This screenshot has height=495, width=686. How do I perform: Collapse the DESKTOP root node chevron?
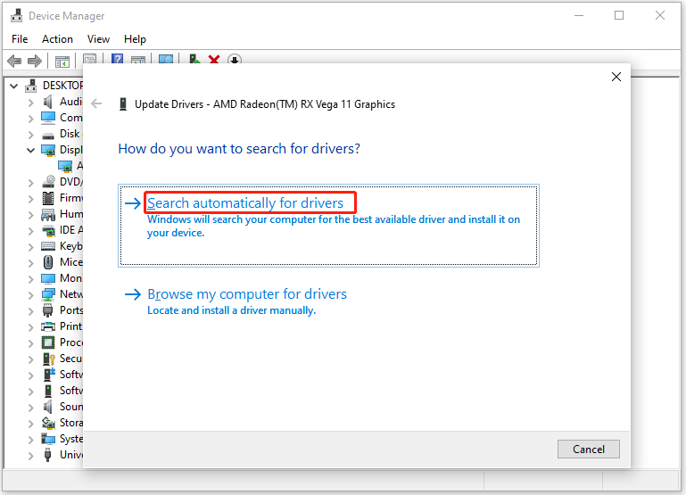(x=14, y=87)
